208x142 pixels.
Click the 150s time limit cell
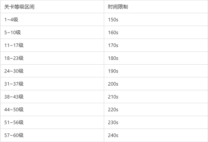(113, 20)
